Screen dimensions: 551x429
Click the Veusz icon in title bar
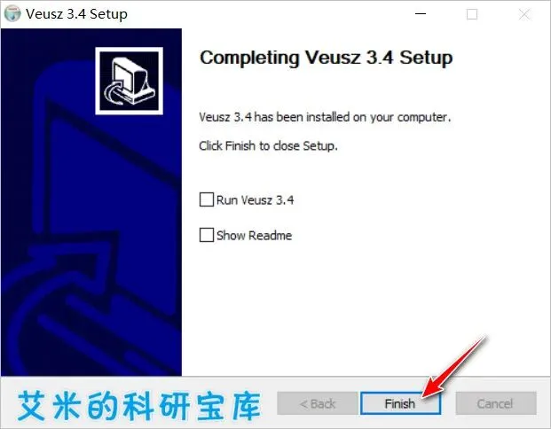tap(12, 14)
